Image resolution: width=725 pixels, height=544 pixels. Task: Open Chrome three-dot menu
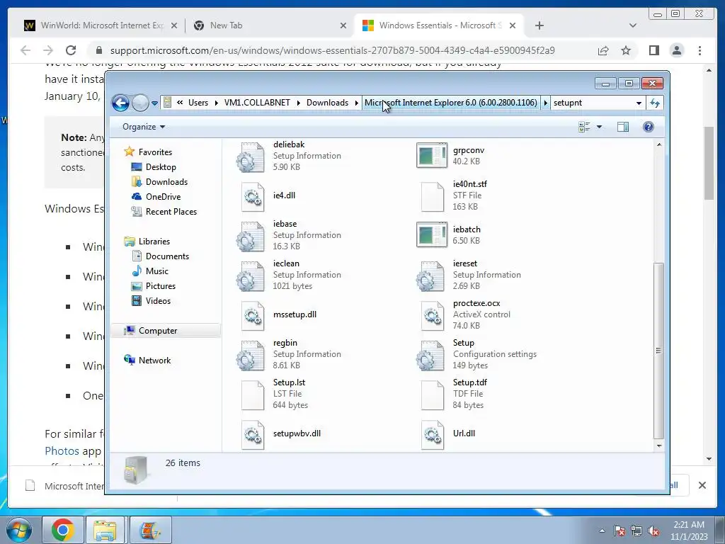[700, 50]
